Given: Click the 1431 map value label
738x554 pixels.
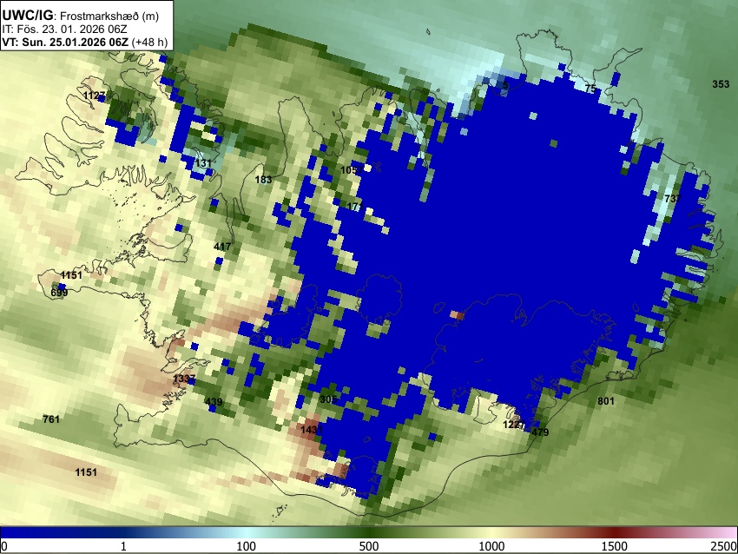Looking at the screenshot, I should click(x=312, y=430).
